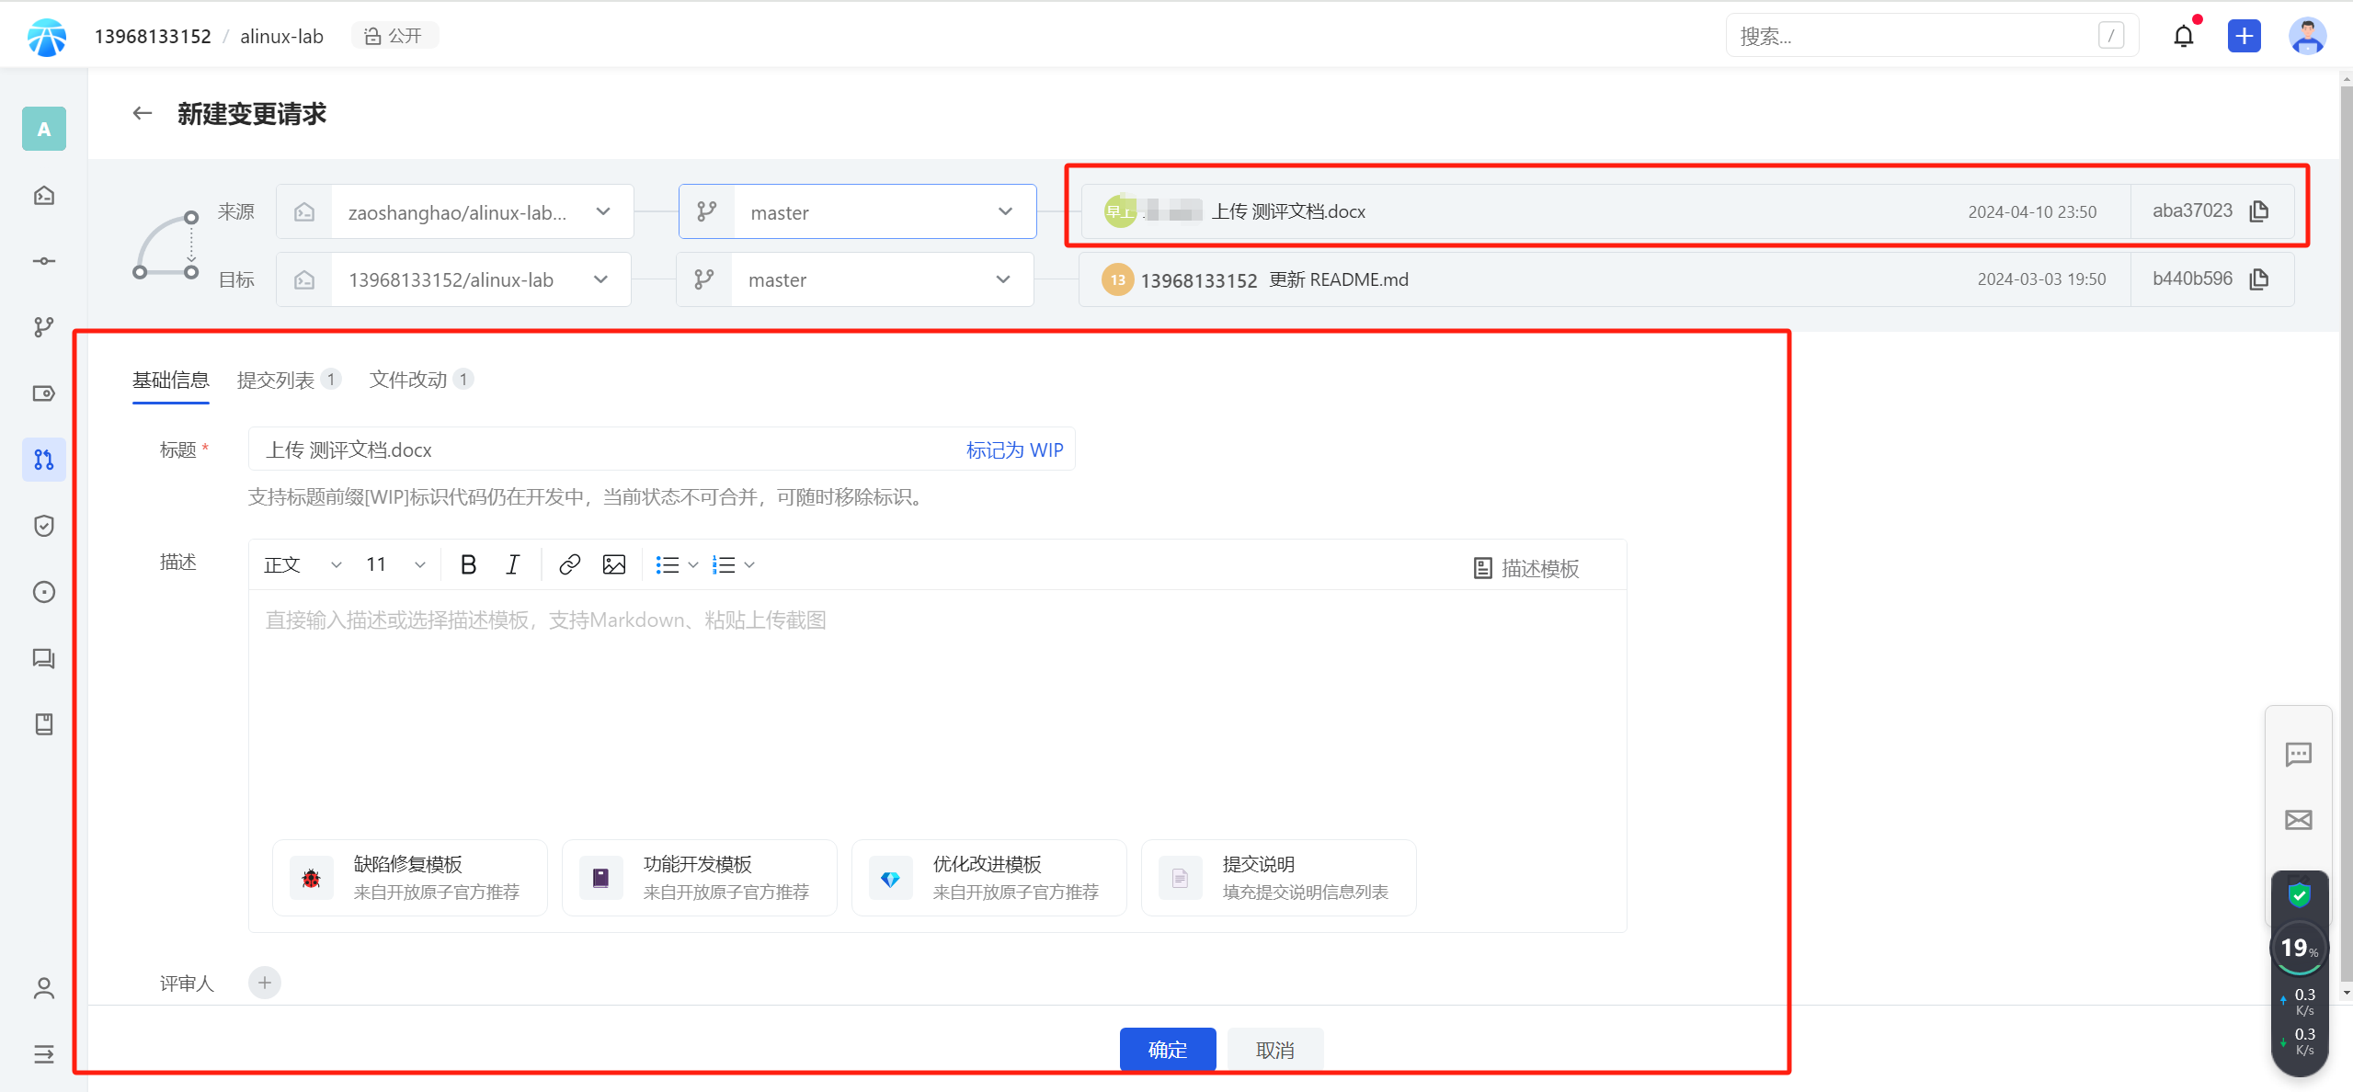Switch to 文件改动 tab
The image size is (2353, 1092).
tap(408, 380)
